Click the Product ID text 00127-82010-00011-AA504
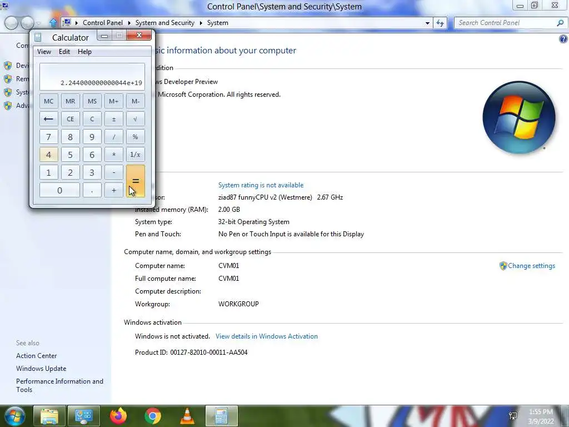569x427 pixels. tap(209, 352)
